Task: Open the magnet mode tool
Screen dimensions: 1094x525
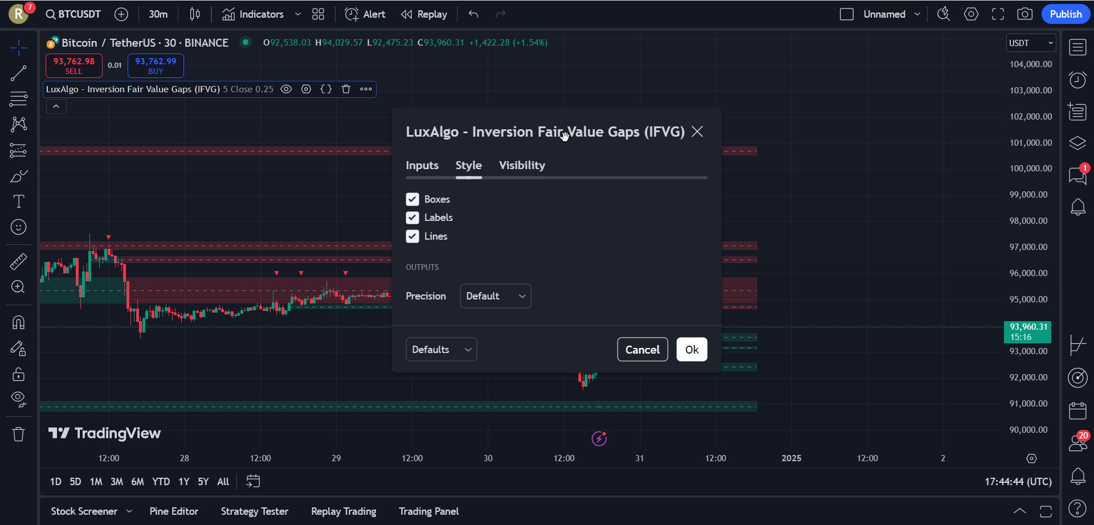Action: 18,322
